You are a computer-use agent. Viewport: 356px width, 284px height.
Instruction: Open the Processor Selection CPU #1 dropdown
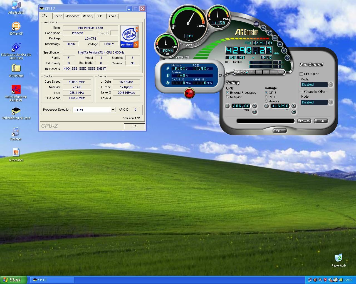pos(94,110)
